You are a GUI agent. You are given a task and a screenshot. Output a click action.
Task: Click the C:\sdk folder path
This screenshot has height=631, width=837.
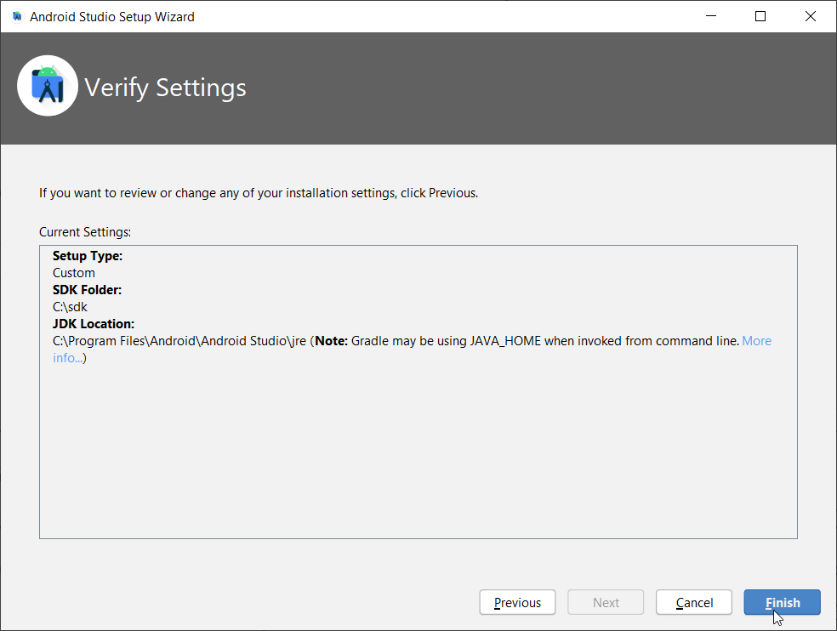[70, 307]
